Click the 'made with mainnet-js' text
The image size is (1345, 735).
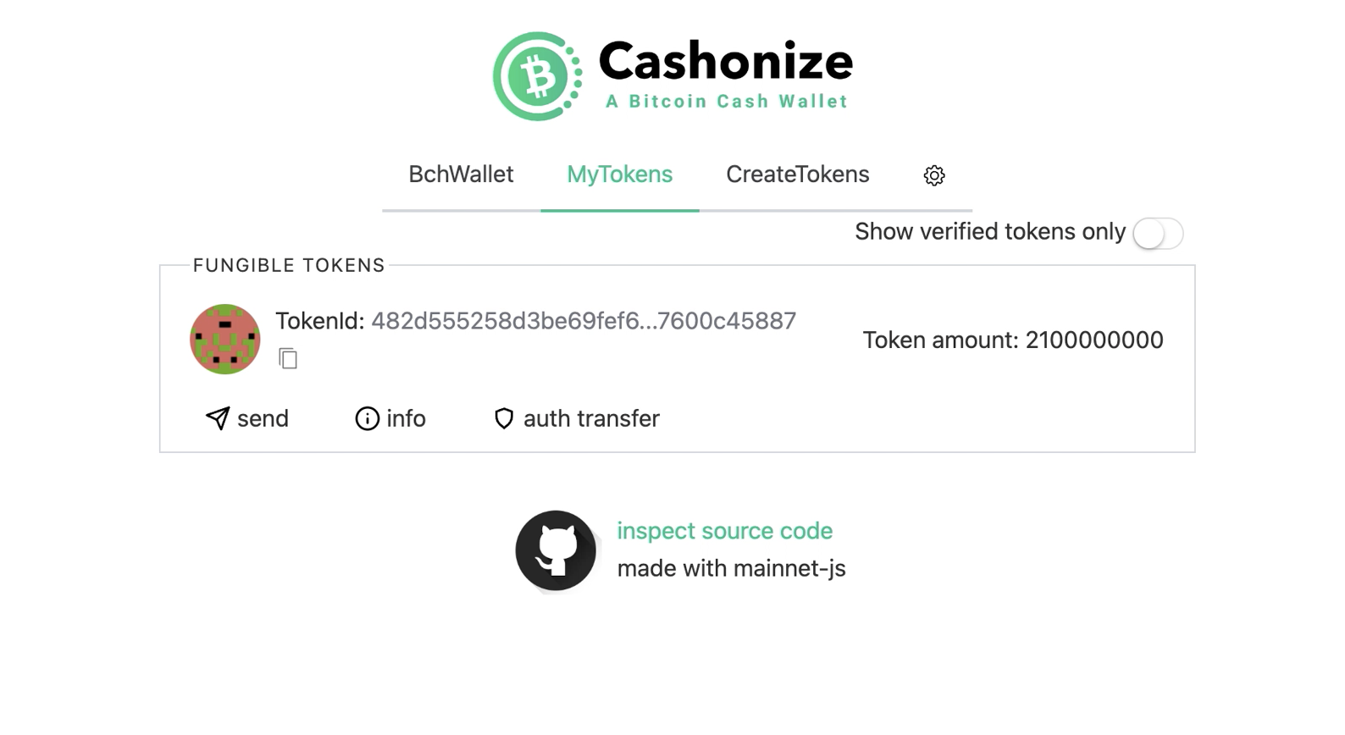coord(732,568)
